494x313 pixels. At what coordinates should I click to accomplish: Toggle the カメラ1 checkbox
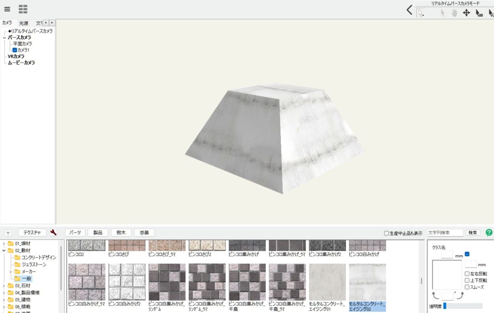[x=15, y=50]
